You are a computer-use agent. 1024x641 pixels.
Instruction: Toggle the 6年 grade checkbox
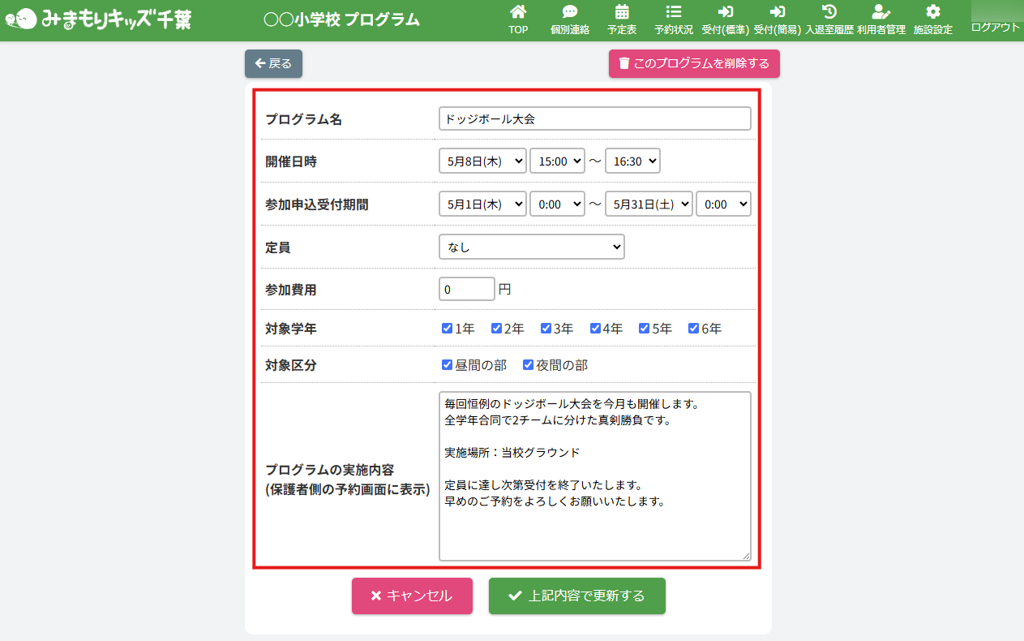[693, 329]
